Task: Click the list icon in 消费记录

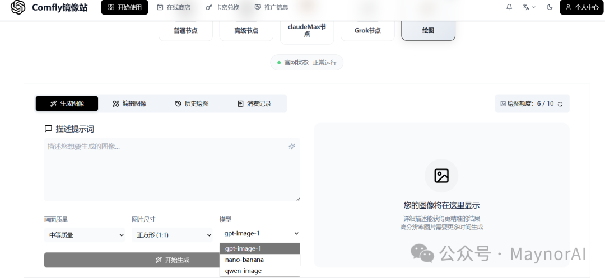Action: coord(240,103)
